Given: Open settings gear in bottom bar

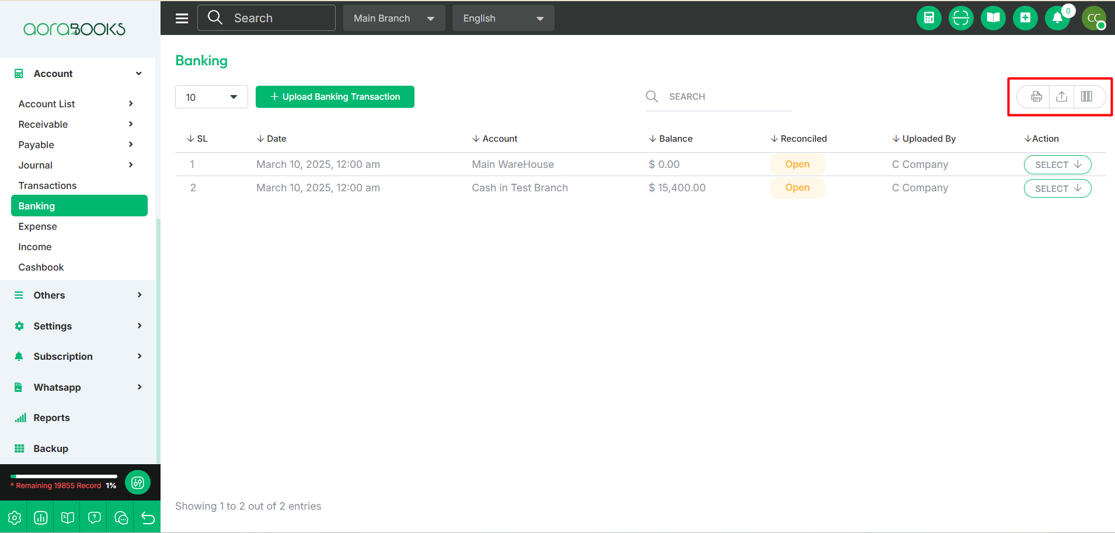Looking at the screenshot, I should point(15,518).
